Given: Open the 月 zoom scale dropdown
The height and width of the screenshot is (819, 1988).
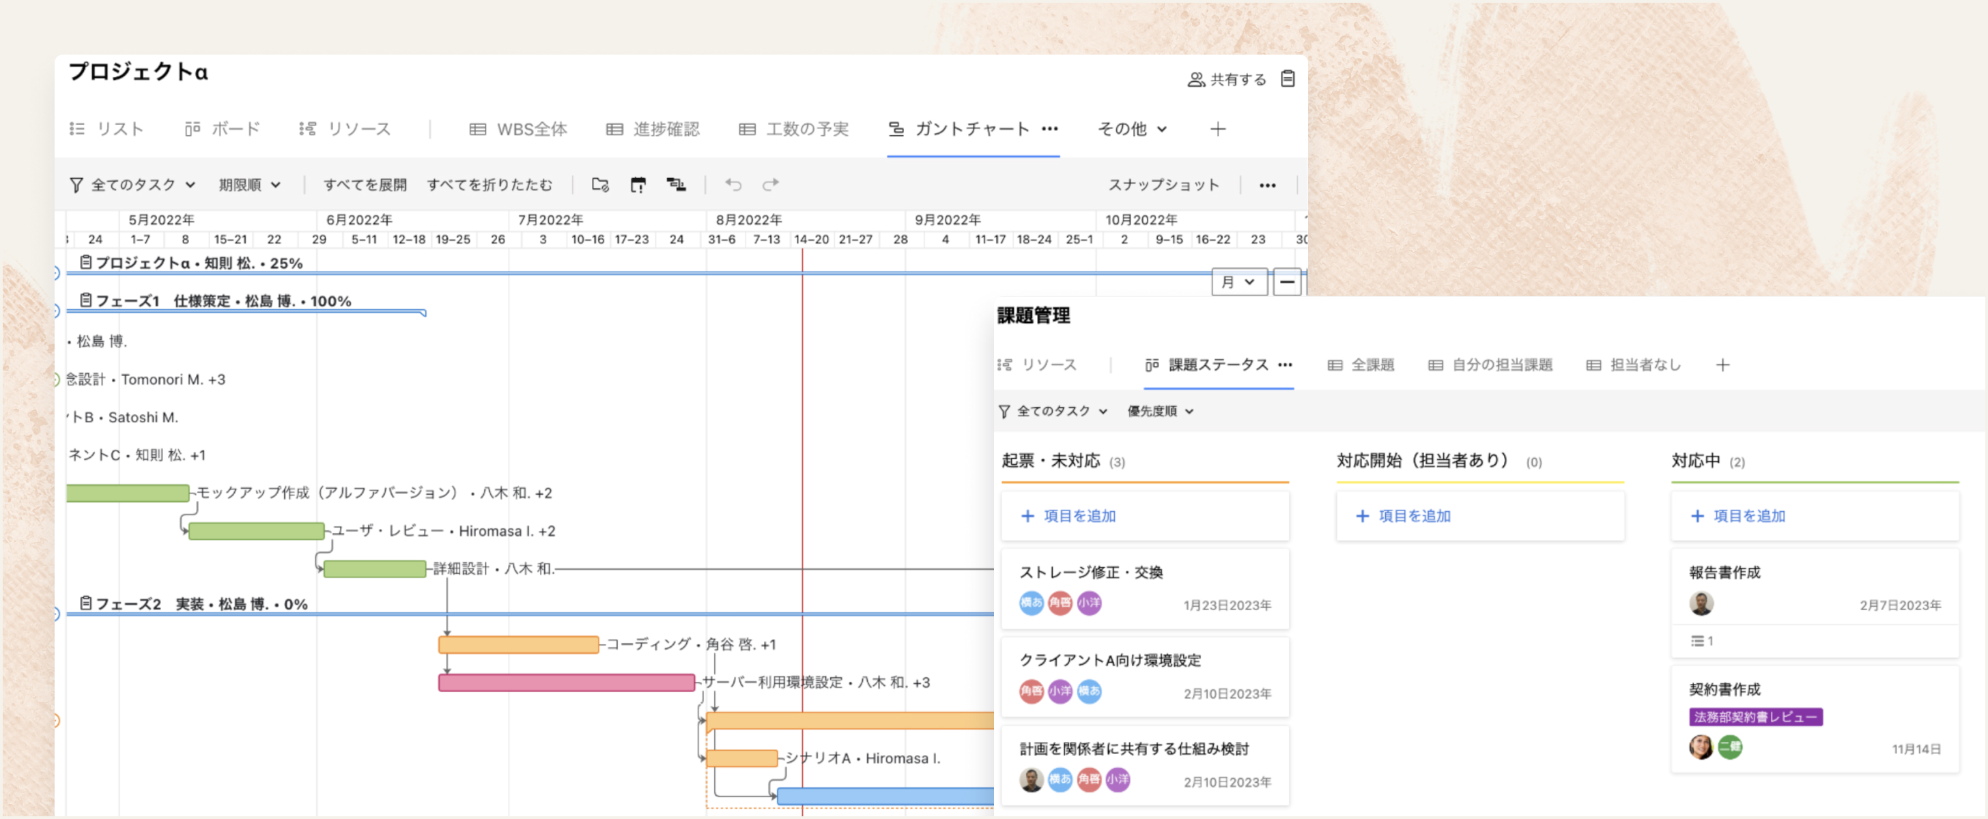Looking at the screenshot, I should coord(1238,283).
